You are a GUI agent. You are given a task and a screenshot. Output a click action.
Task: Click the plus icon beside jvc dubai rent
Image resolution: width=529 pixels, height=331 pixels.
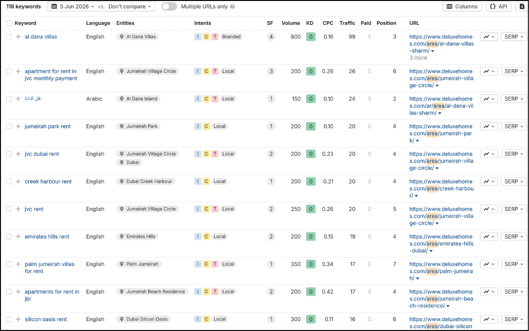point(18,154)
